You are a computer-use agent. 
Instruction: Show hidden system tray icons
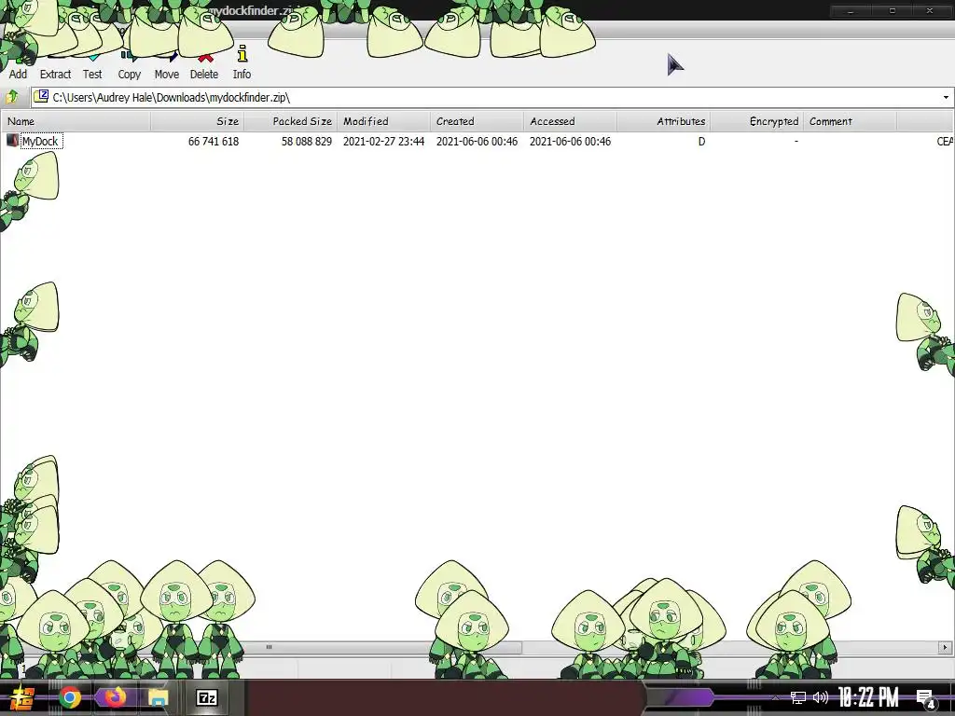coord(775,697)
